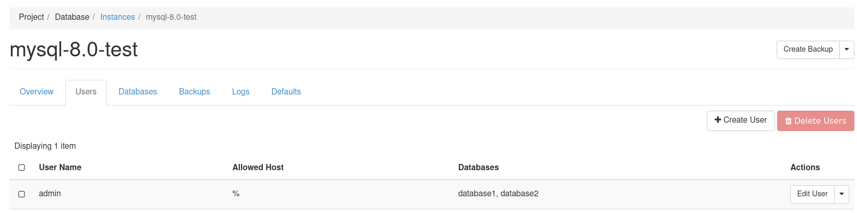The height and width of the screenshot is (213, 857).
Task: Click the Create Backup button
Action: pyautogui.click(x=808, y=50)
